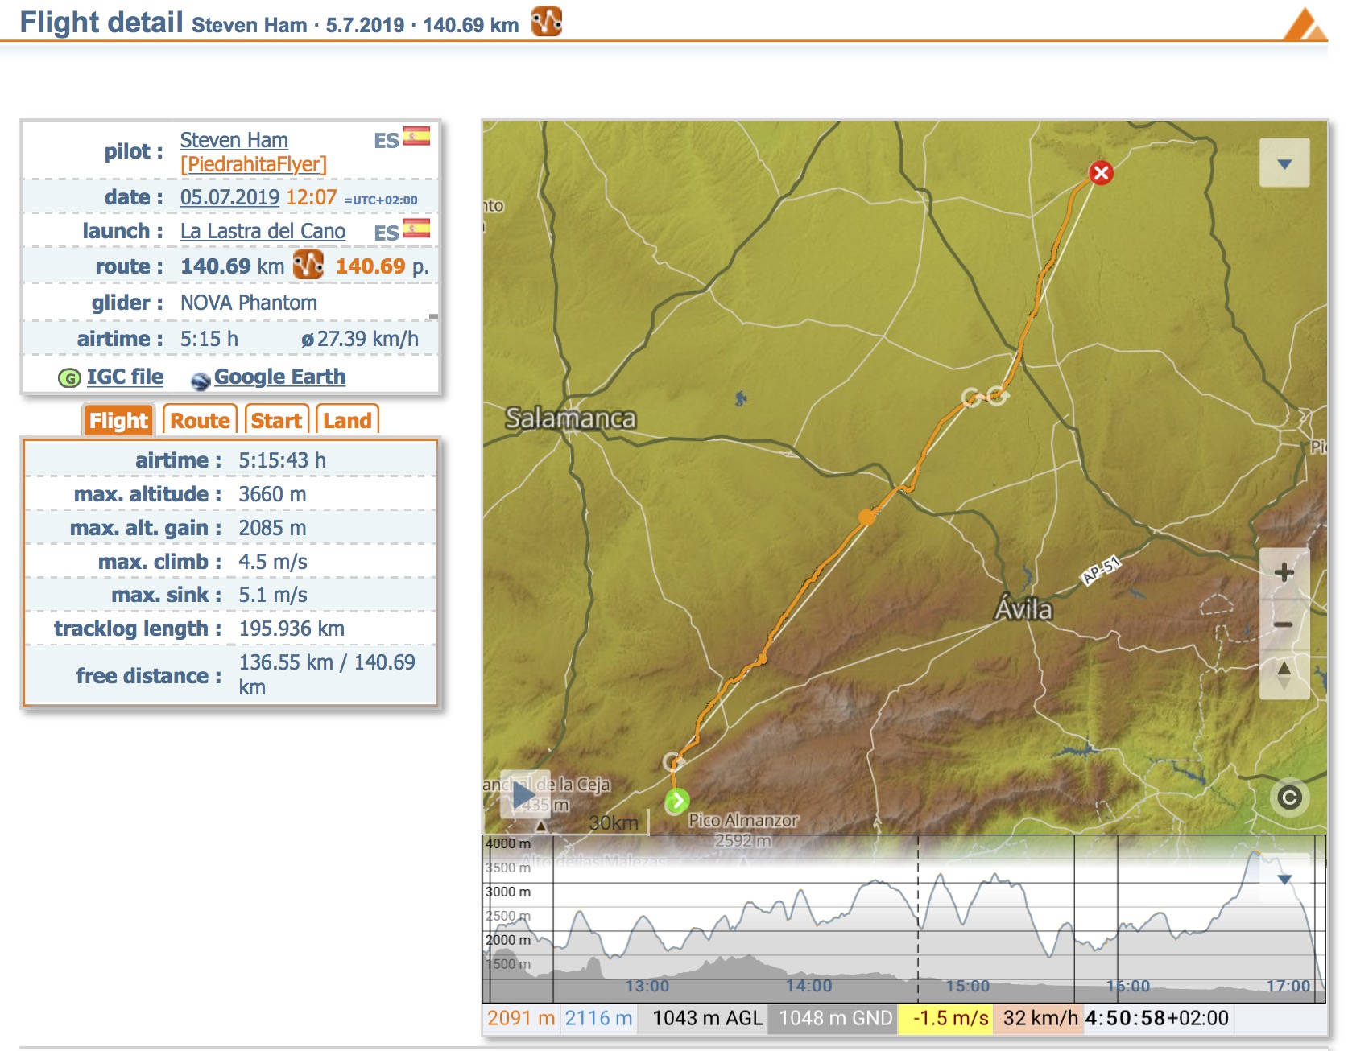1348x1051 pixels.
Task: Click the green IGC file icon
Action: click(70, 377)
